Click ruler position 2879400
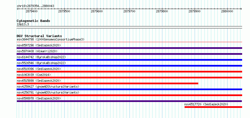Screen dimensions: 250x118 pyautogui.click(x=31, y=11)
